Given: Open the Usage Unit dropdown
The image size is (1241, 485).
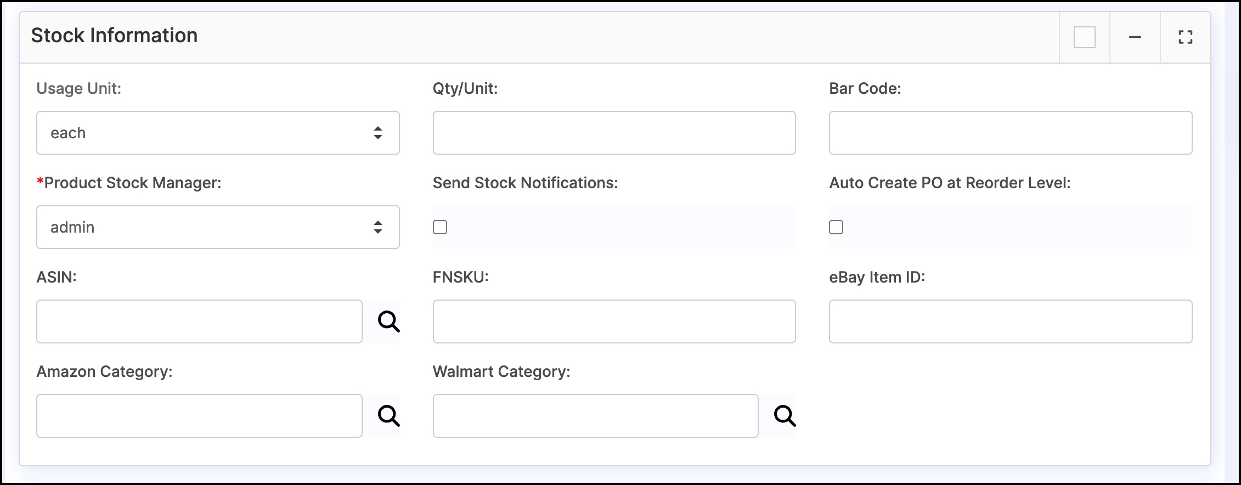Looking at the screenshot, I should click(x=218, y=133).
